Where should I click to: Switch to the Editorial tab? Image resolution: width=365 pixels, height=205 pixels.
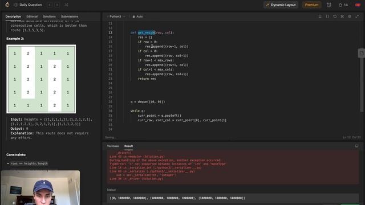(x=32, y=17)
